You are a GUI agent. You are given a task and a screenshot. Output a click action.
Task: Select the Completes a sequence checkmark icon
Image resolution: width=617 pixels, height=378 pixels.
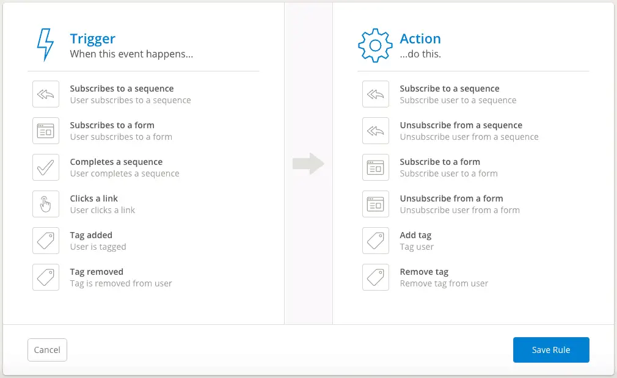point(46,167)
